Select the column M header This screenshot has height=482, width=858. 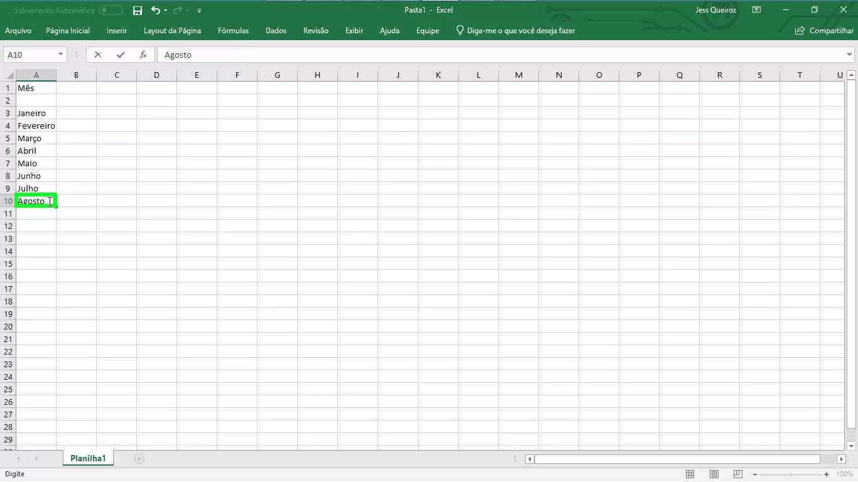(518, 75)
